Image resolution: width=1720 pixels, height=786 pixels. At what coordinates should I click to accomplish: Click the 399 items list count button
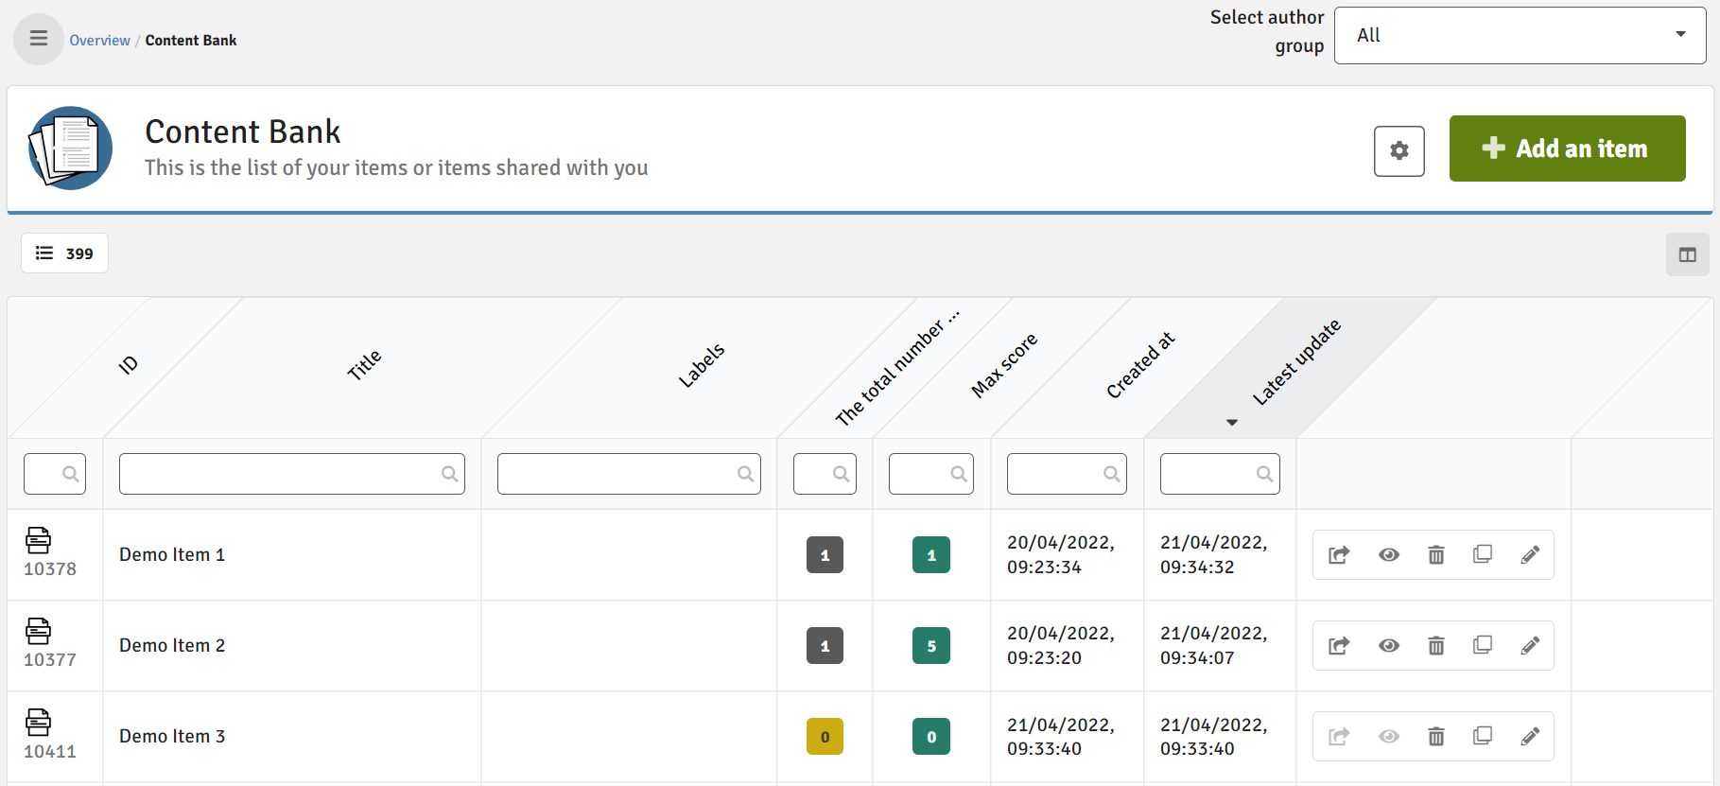click(x=64, y=253)
